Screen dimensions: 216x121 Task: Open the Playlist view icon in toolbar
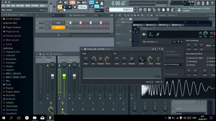pos(140,10)
